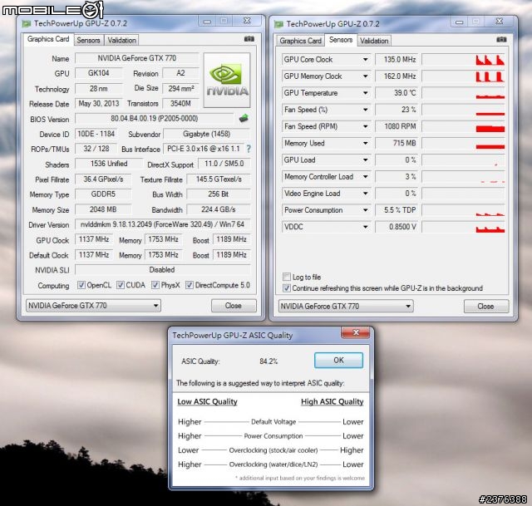Open Fan Speed (RPM) sensor dropdown

366,126
